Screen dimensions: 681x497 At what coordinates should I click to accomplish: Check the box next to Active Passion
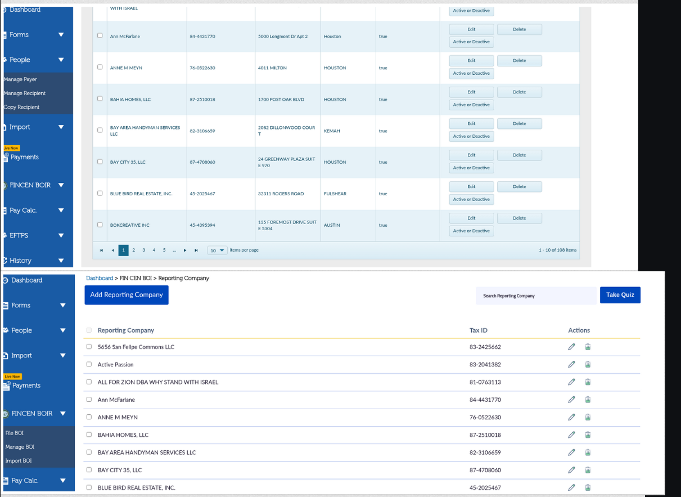89,364
